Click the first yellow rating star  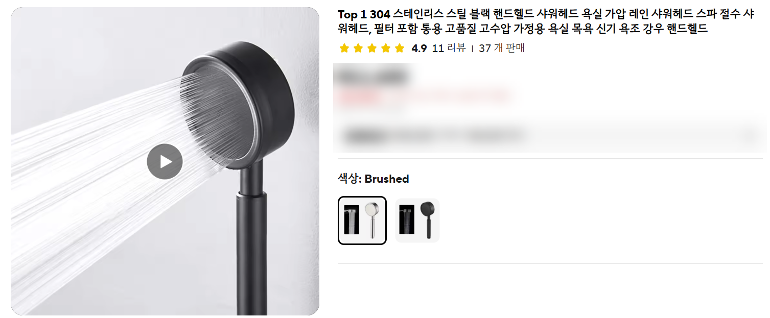click(344, 48)
